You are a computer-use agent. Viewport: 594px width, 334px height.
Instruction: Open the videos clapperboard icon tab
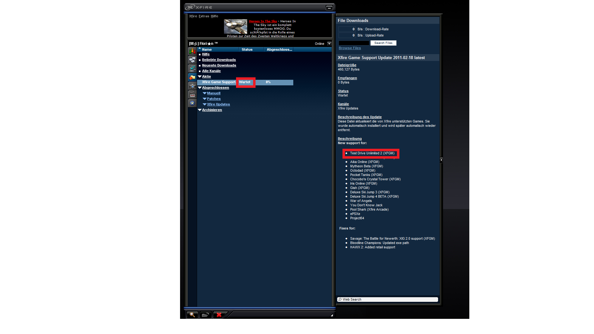[192, 94]
